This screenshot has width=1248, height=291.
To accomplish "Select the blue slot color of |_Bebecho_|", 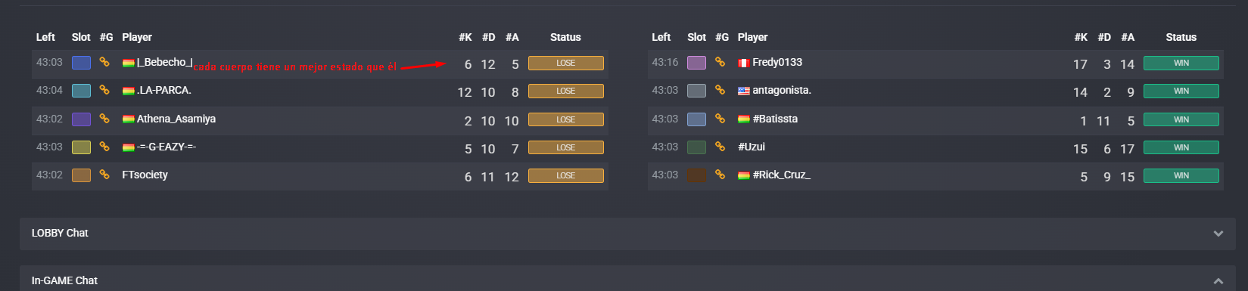I will pos(81,63).
